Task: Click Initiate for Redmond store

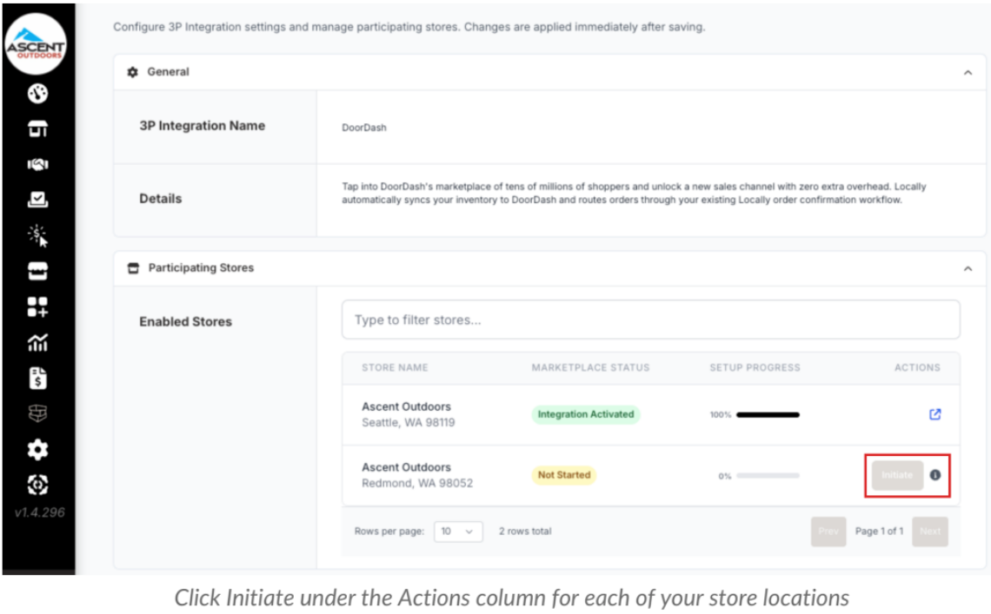Action: 897,475
